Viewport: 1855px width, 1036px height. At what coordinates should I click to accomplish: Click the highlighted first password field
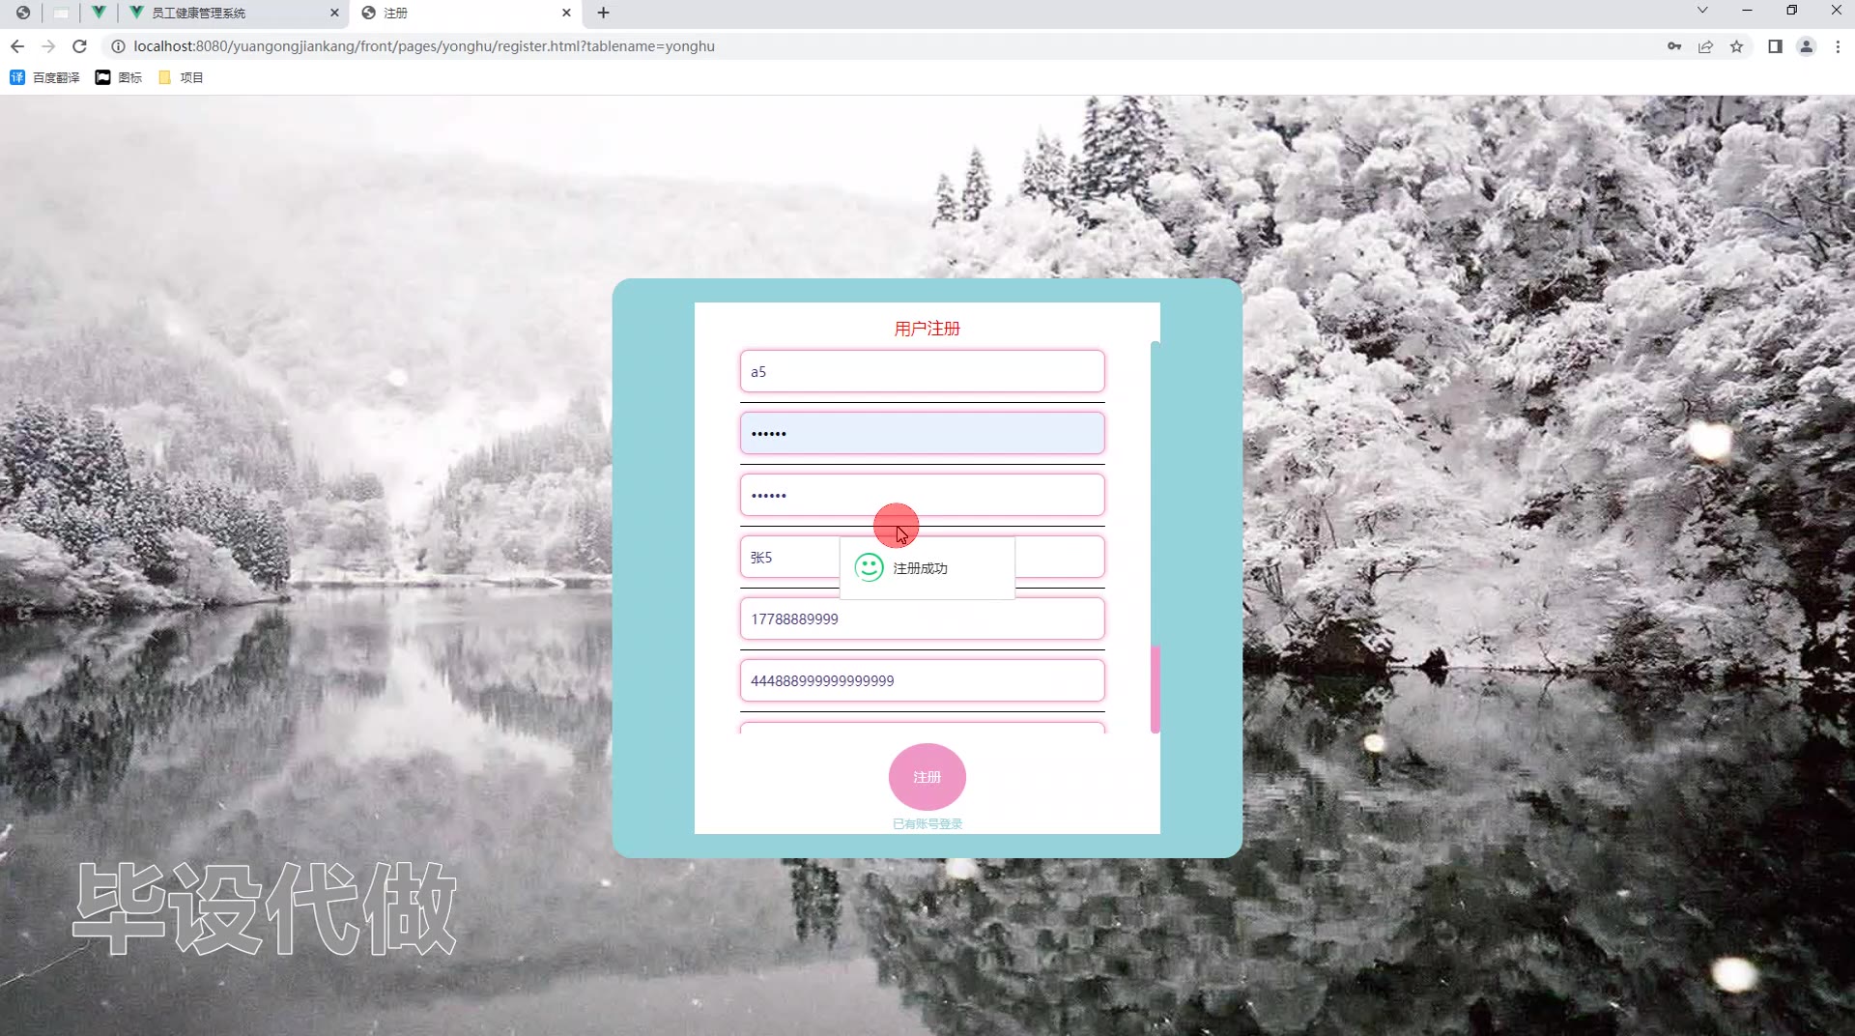[922, 433]
